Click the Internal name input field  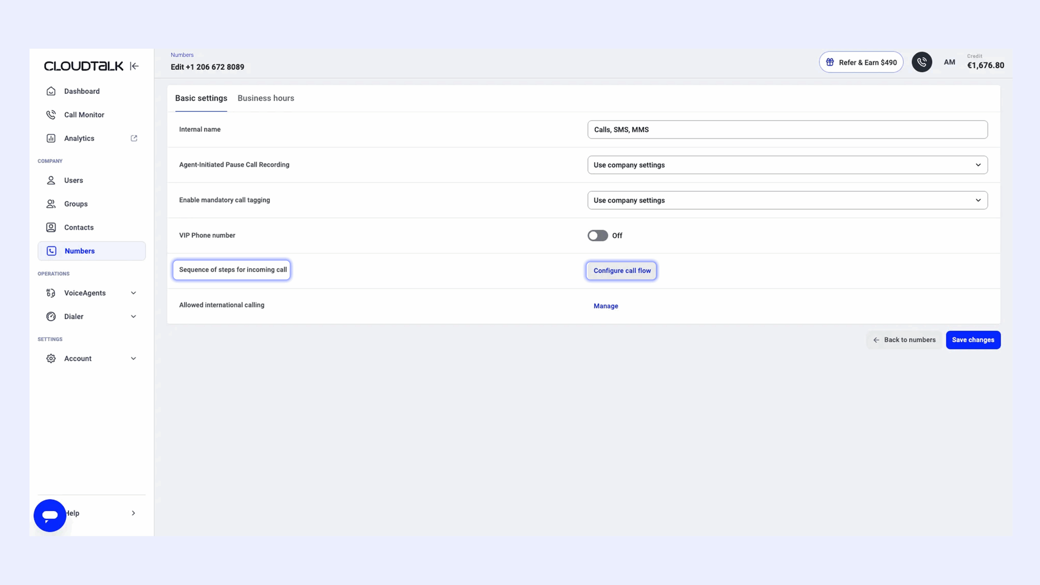[787, 130]
